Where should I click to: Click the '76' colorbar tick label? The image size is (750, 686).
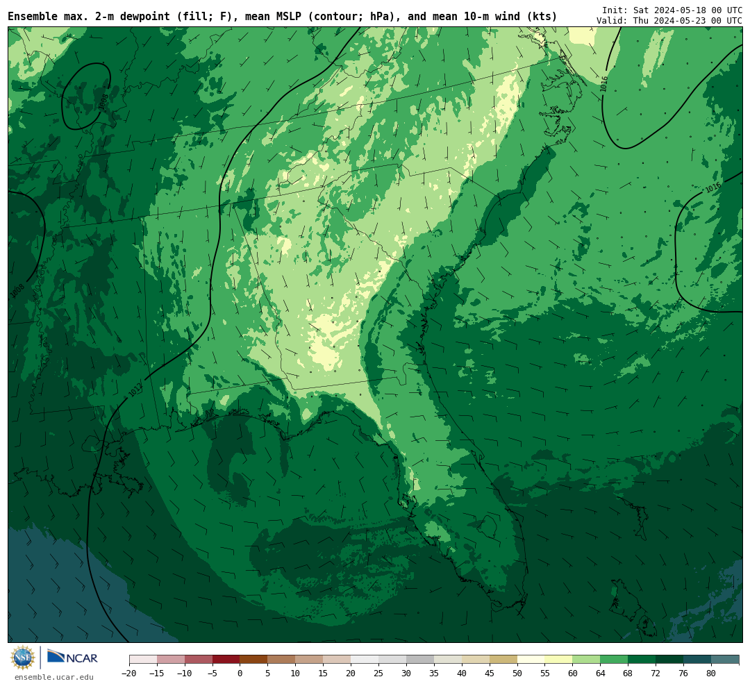click(683, 674)
